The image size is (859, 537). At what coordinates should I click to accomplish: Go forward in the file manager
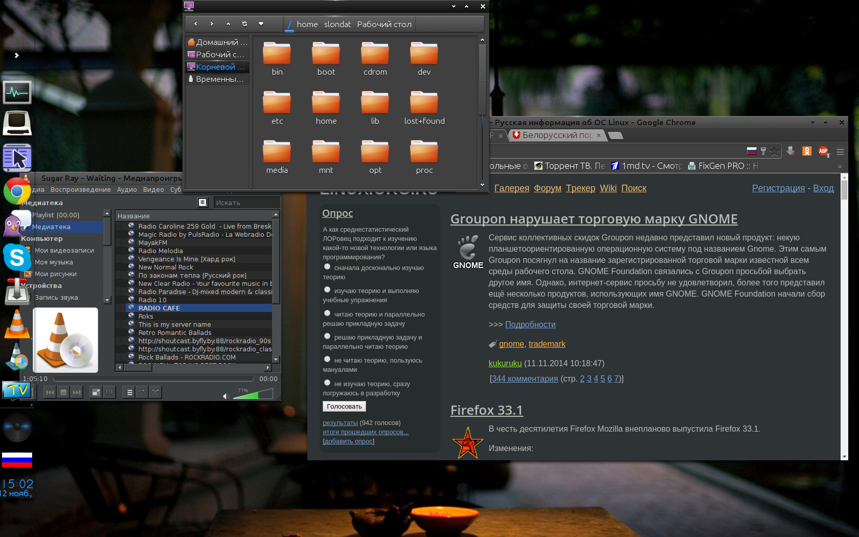(212, 24)
